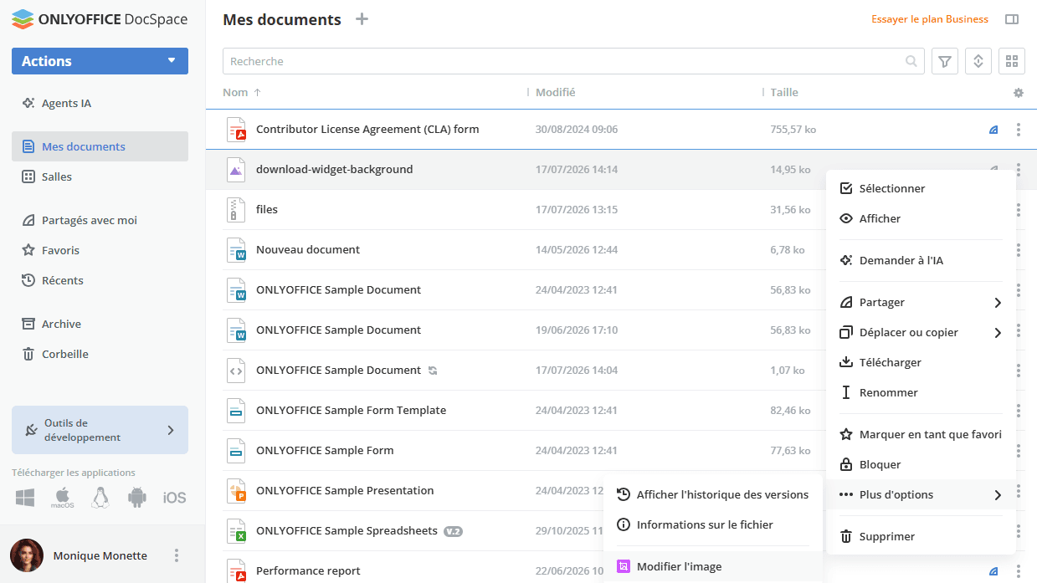Click the code file icon for the 1,07 ko document

[236, 371]
